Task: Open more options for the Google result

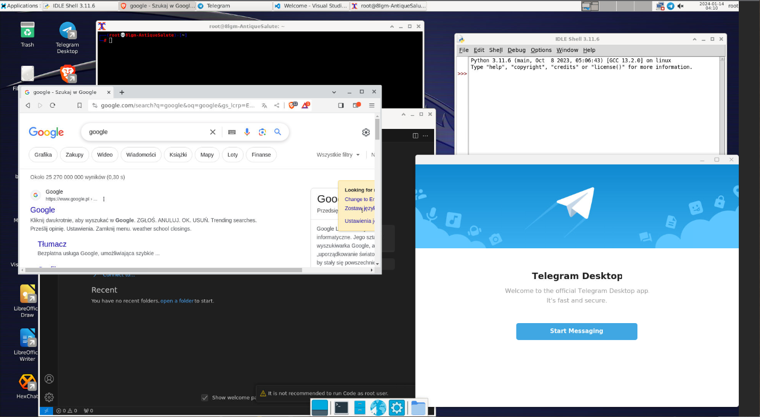Action: tap(104, 199)
